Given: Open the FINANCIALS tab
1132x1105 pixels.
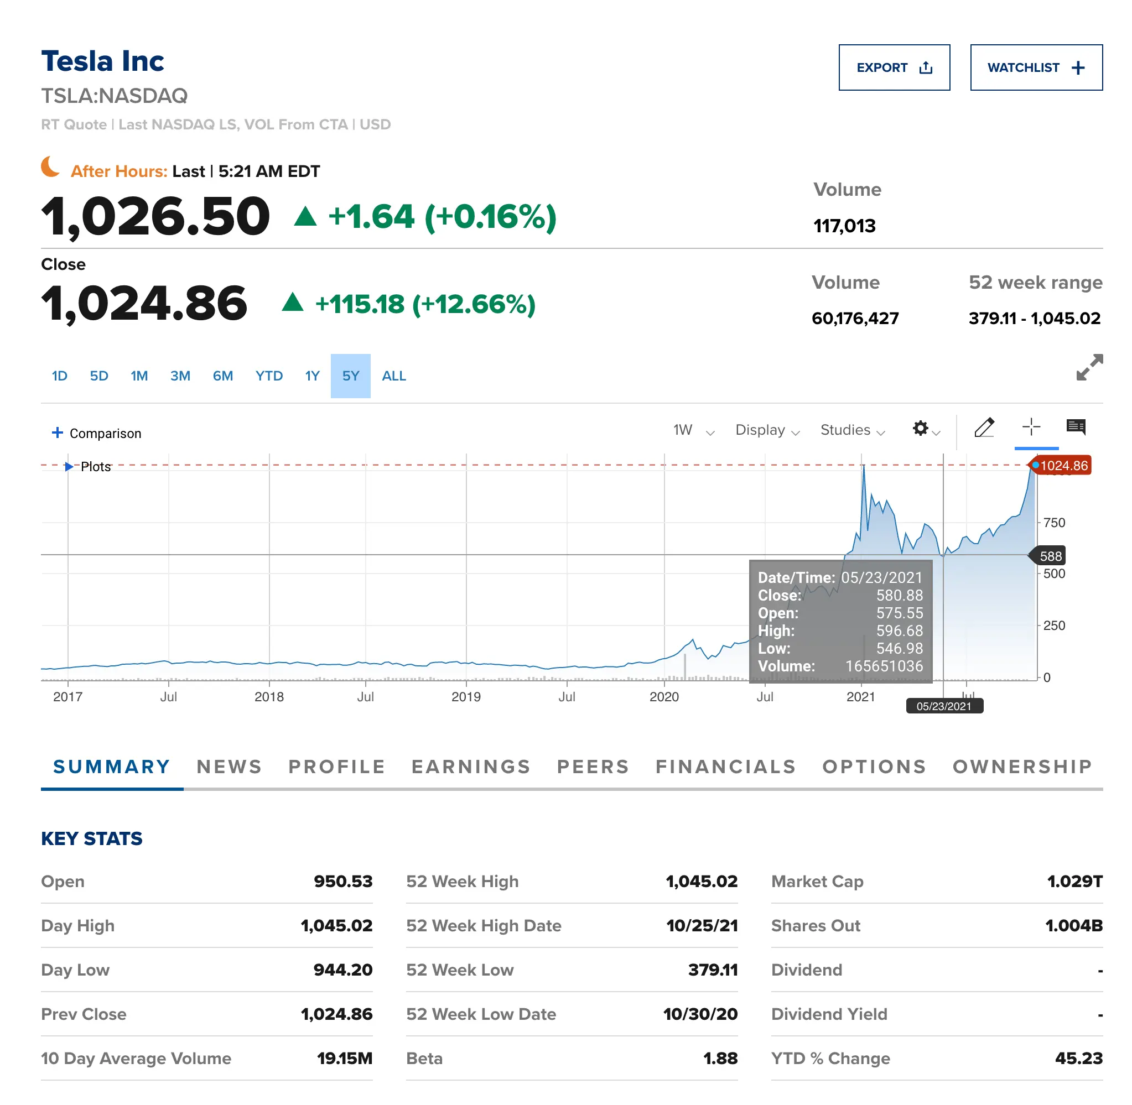Looking at the screenshot, I should 726,767.
